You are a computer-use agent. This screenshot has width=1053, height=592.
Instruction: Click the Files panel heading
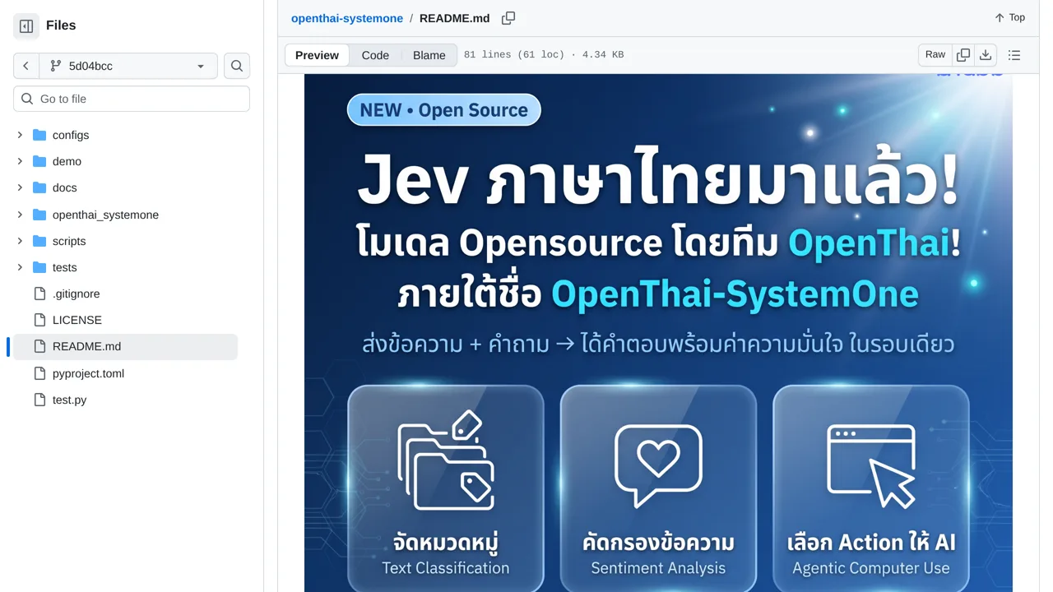point(61,25)
